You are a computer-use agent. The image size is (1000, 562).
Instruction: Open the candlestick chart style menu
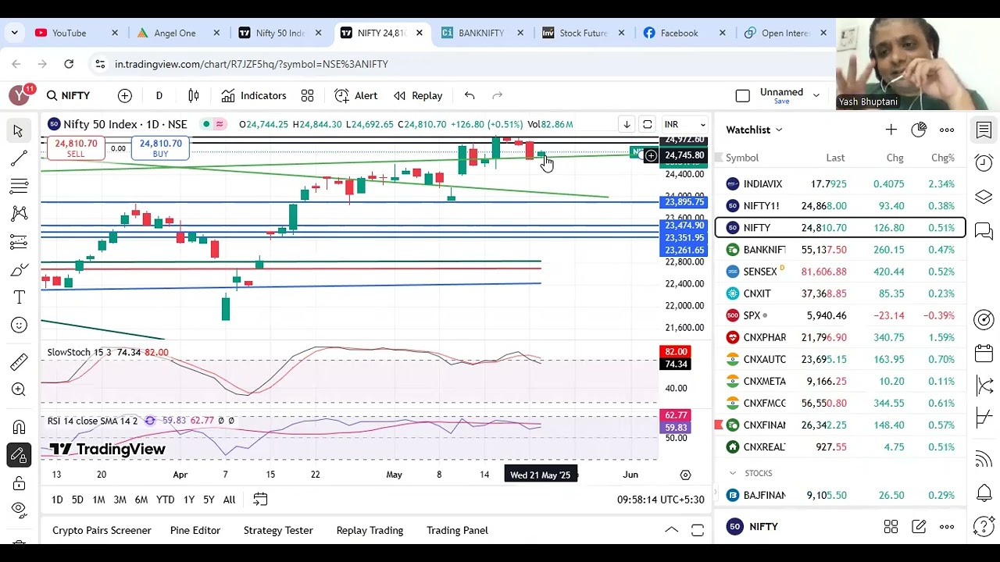coord(193,95)
